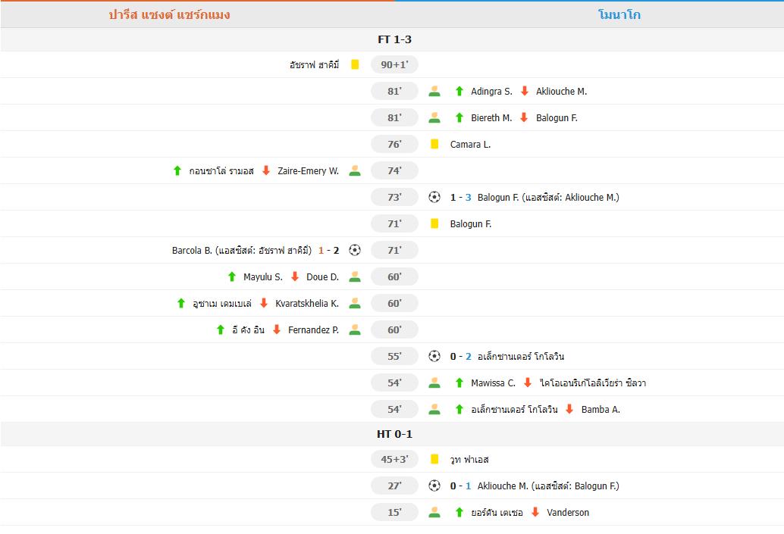The image size is (784, 534).
Task: Click the HT 0-1 score header
Action: [394, 434]
